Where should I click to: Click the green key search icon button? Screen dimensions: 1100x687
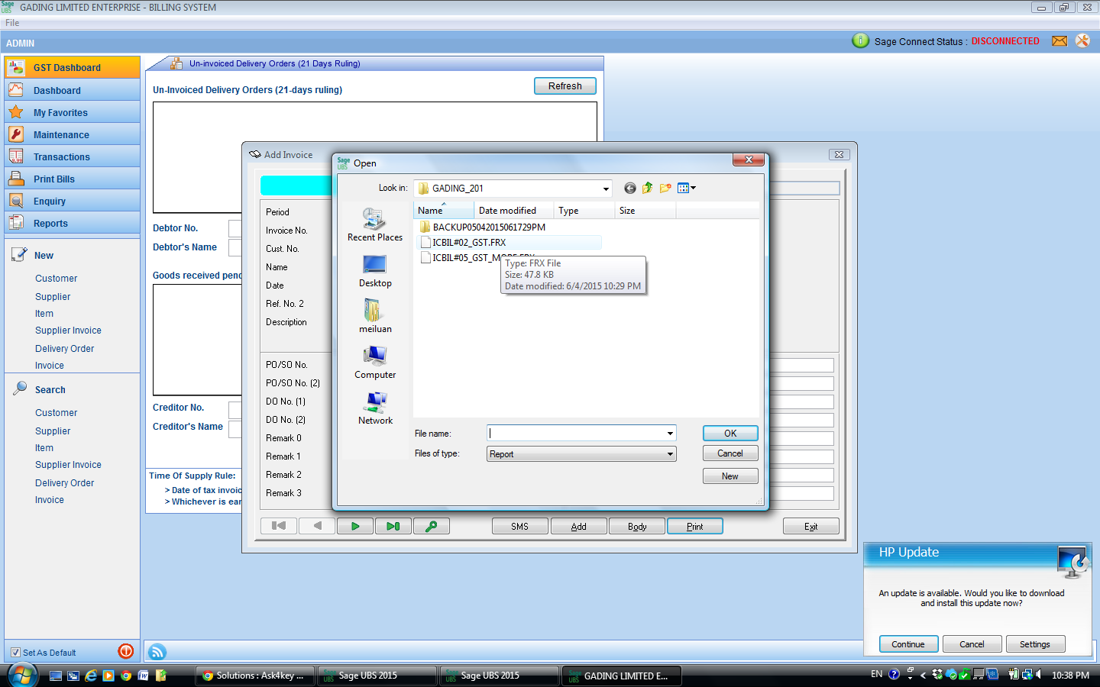click(x=432, y=526)
